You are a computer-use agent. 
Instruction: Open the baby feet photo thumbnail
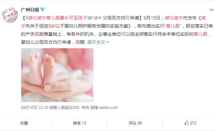tap(57, 75)
